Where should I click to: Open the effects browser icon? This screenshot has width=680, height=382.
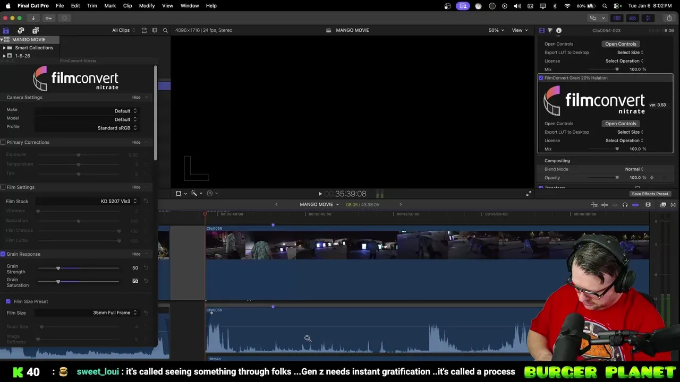663,205
